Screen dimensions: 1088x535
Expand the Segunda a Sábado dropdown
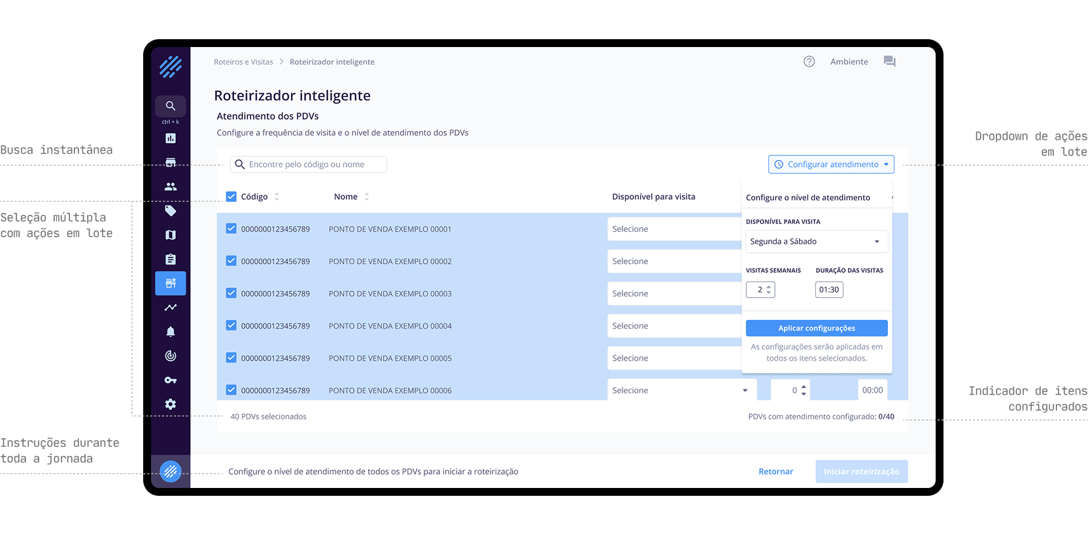[816, 242]
